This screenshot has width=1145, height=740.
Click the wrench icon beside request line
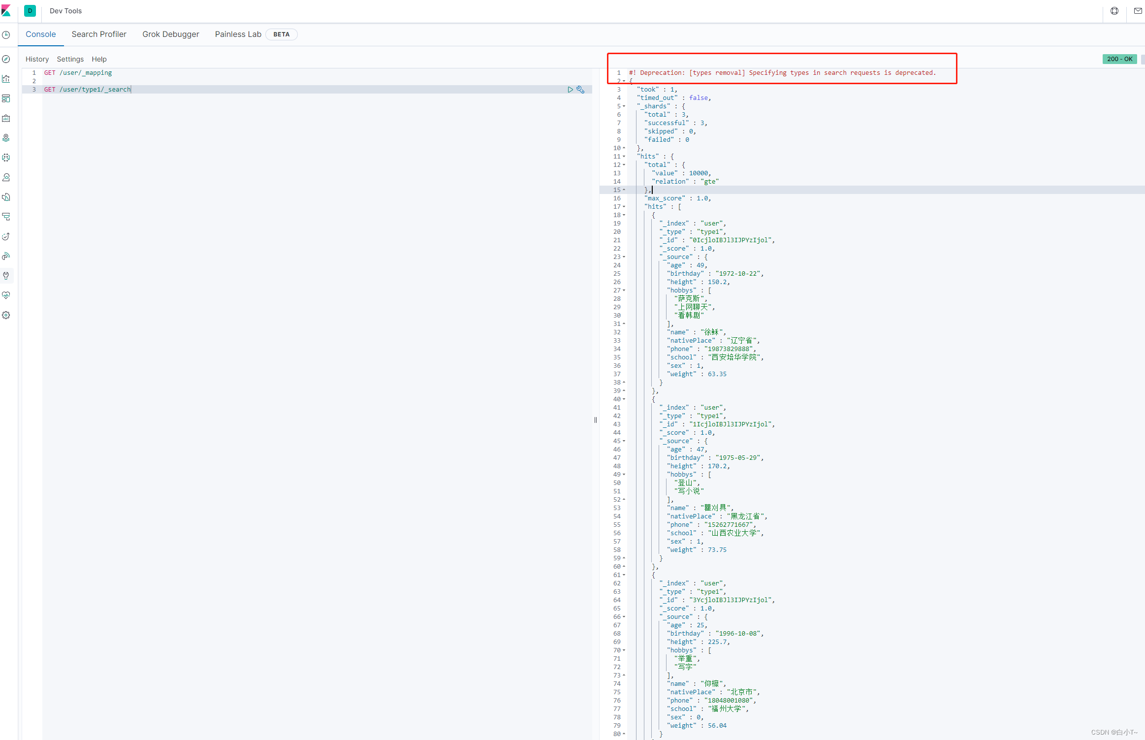click(581, 90)
